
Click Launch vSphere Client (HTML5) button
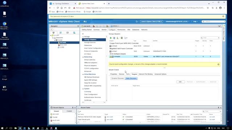(152, 22)
